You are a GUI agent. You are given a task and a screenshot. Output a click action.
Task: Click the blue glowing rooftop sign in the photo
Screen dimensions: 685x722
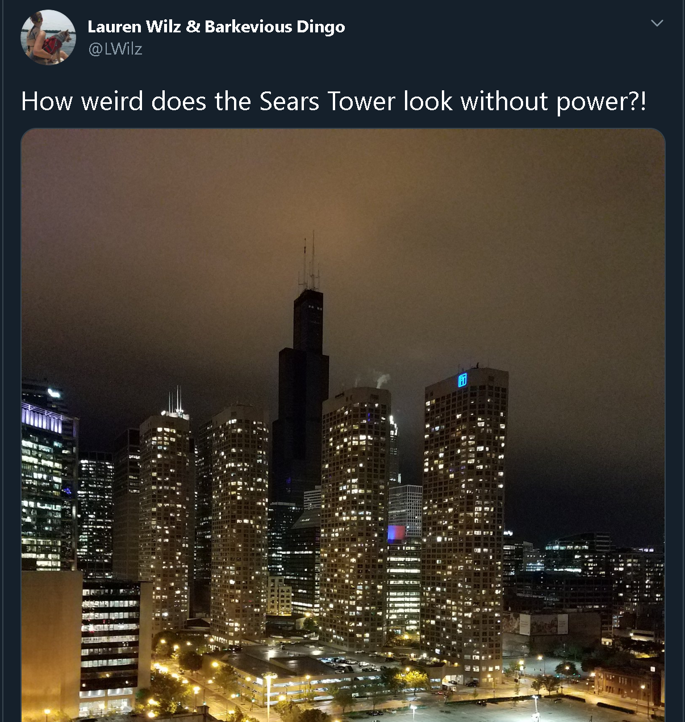tap(462, 380)
